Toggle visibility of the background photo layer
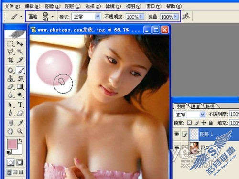The width and height of the screenshot is (239, 179). click(x=177, y=147)
